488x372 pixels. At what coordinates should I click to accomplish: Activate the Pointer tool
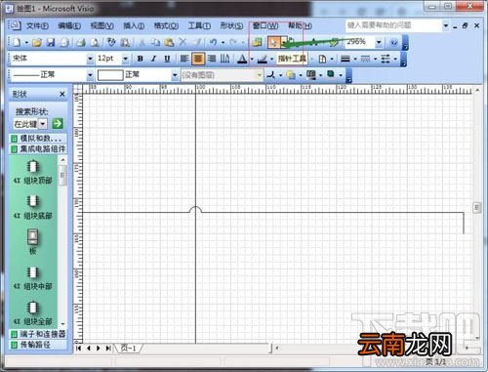(x=273, y=42)
